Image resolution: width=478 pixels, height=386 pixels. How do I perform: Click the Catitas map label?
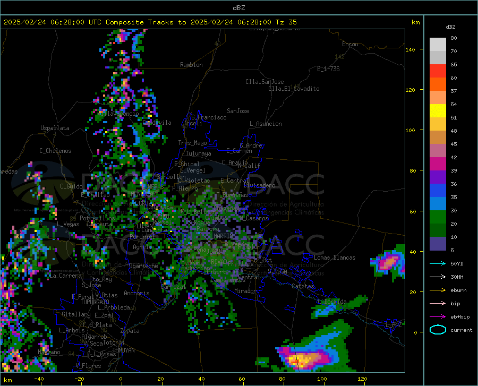303,286
